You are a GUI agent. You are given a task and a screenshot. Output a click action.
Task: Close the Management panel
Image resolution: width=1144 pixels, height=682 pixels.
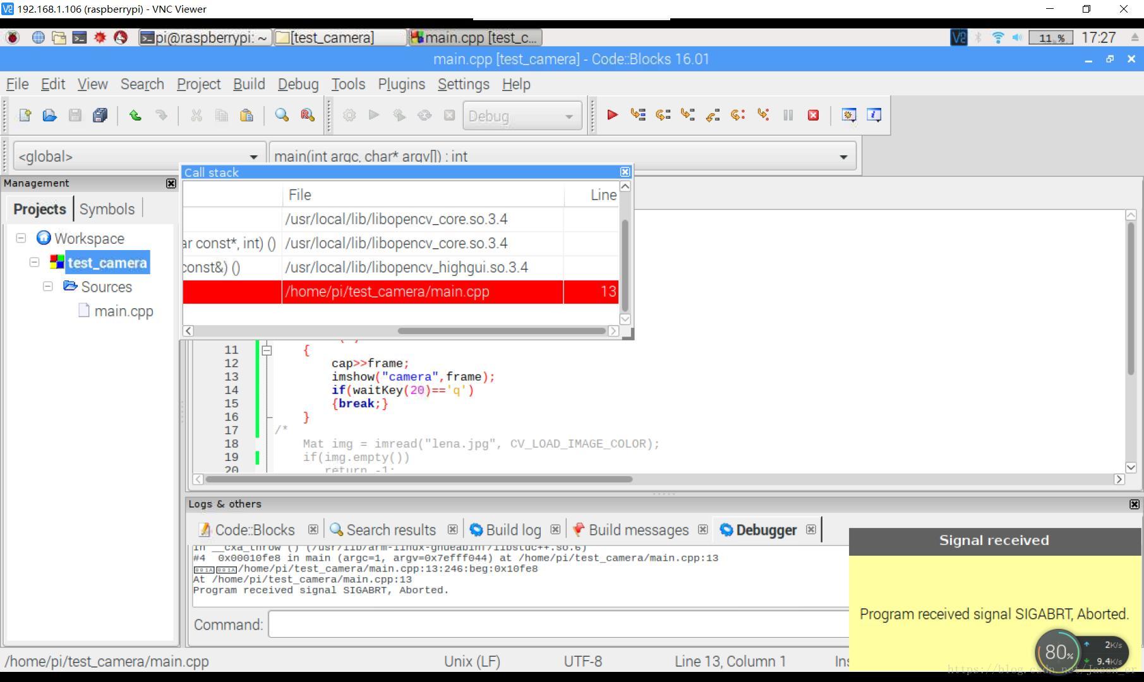pyautogui.click(x=171, y=183)
